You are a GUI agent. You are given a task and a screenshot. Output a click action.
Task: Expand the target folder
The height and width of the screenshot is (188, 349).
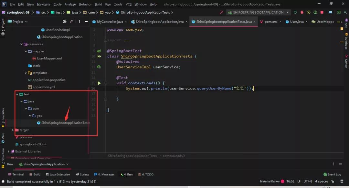pos(13,130)
